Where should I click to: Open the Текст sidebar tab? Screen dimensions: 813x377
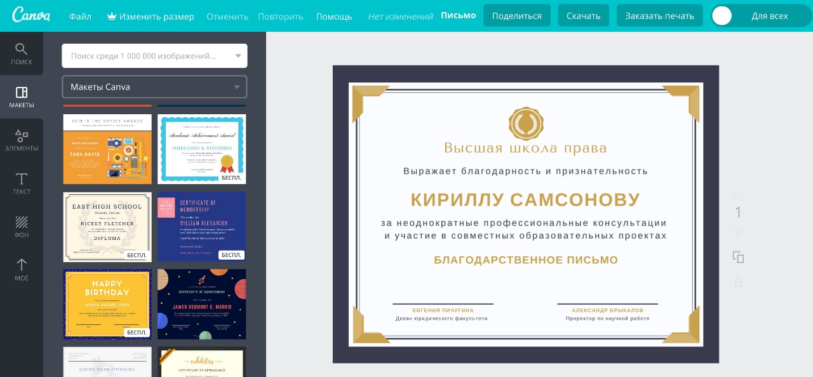(22, 183)
